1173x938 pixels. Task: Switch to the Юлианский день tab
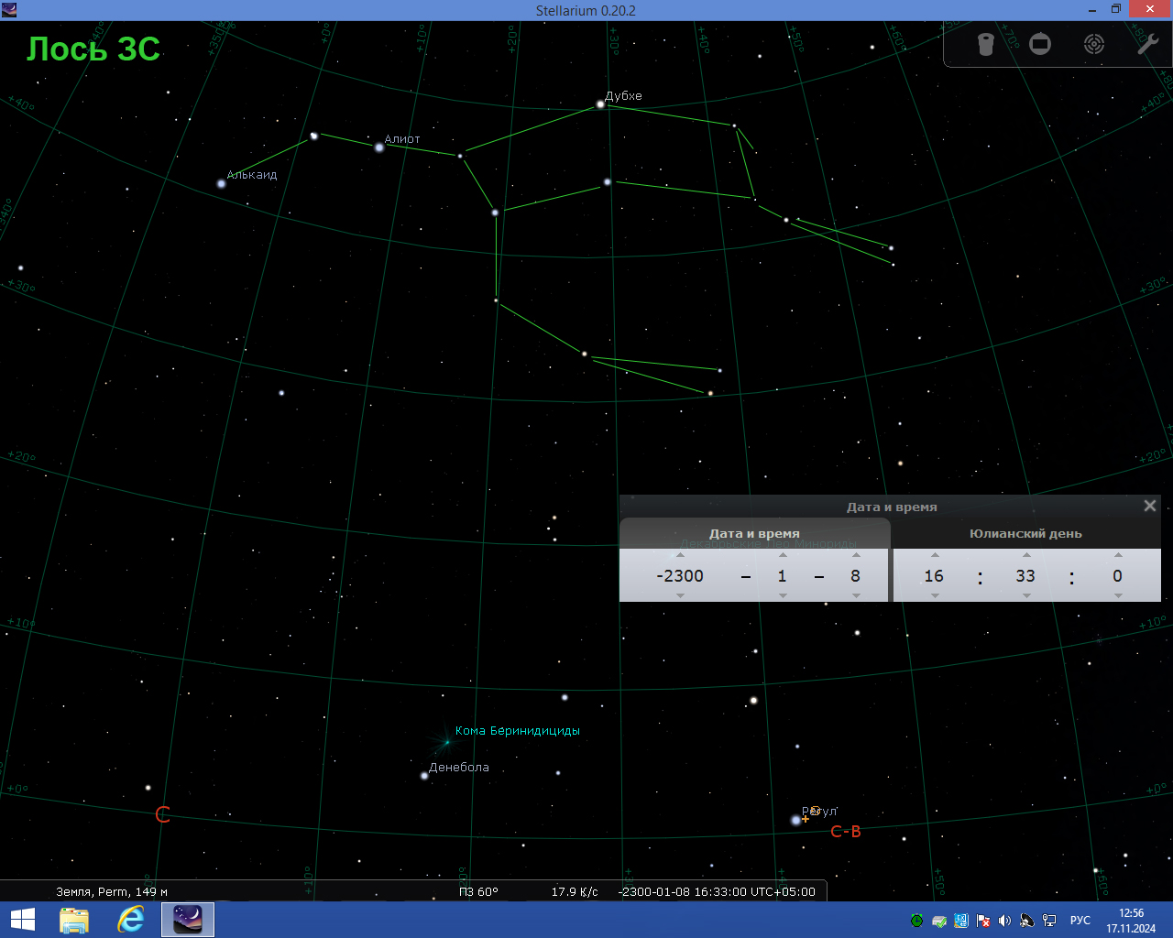(x=1025, y=533)
